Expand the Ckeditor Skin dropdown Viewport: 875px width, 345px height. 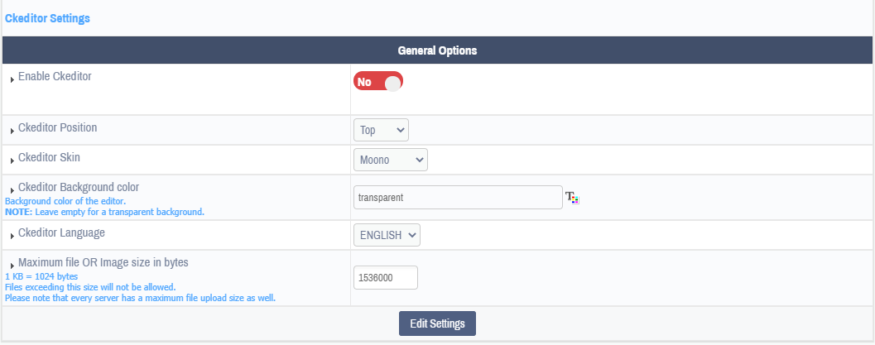(x=390, y=160)
